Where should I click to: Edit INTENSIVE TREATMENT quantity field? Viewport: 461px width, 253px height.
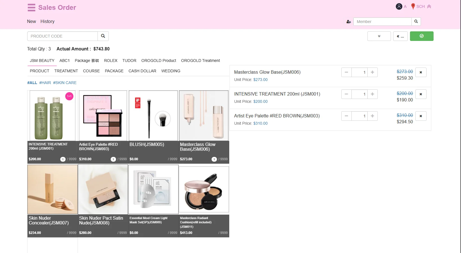pos(359,94)
